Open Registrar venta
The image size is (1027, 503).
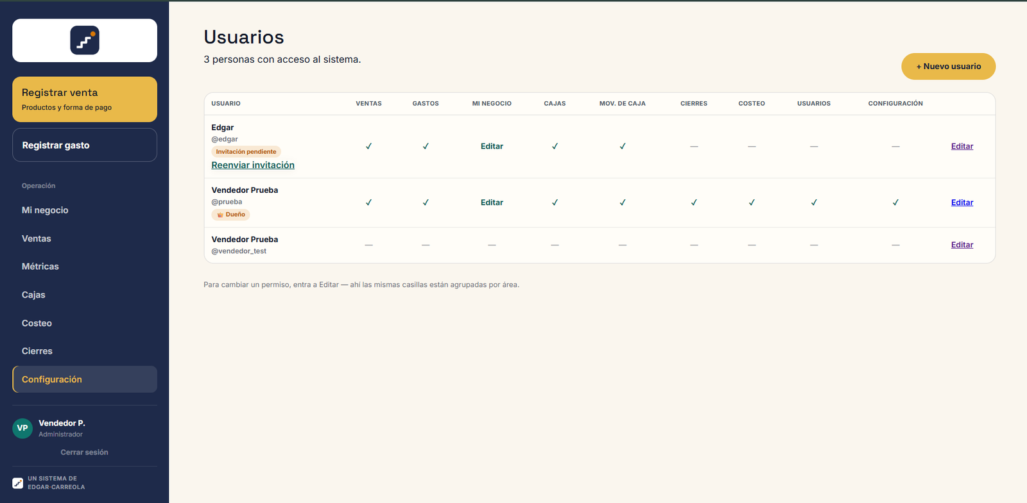(85, 99)
